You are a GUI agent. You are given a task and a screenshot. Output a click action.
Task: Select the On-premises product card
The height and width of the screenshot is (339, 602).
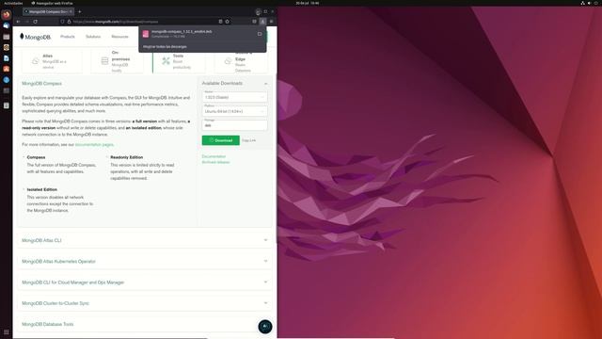tap(117, 61)
